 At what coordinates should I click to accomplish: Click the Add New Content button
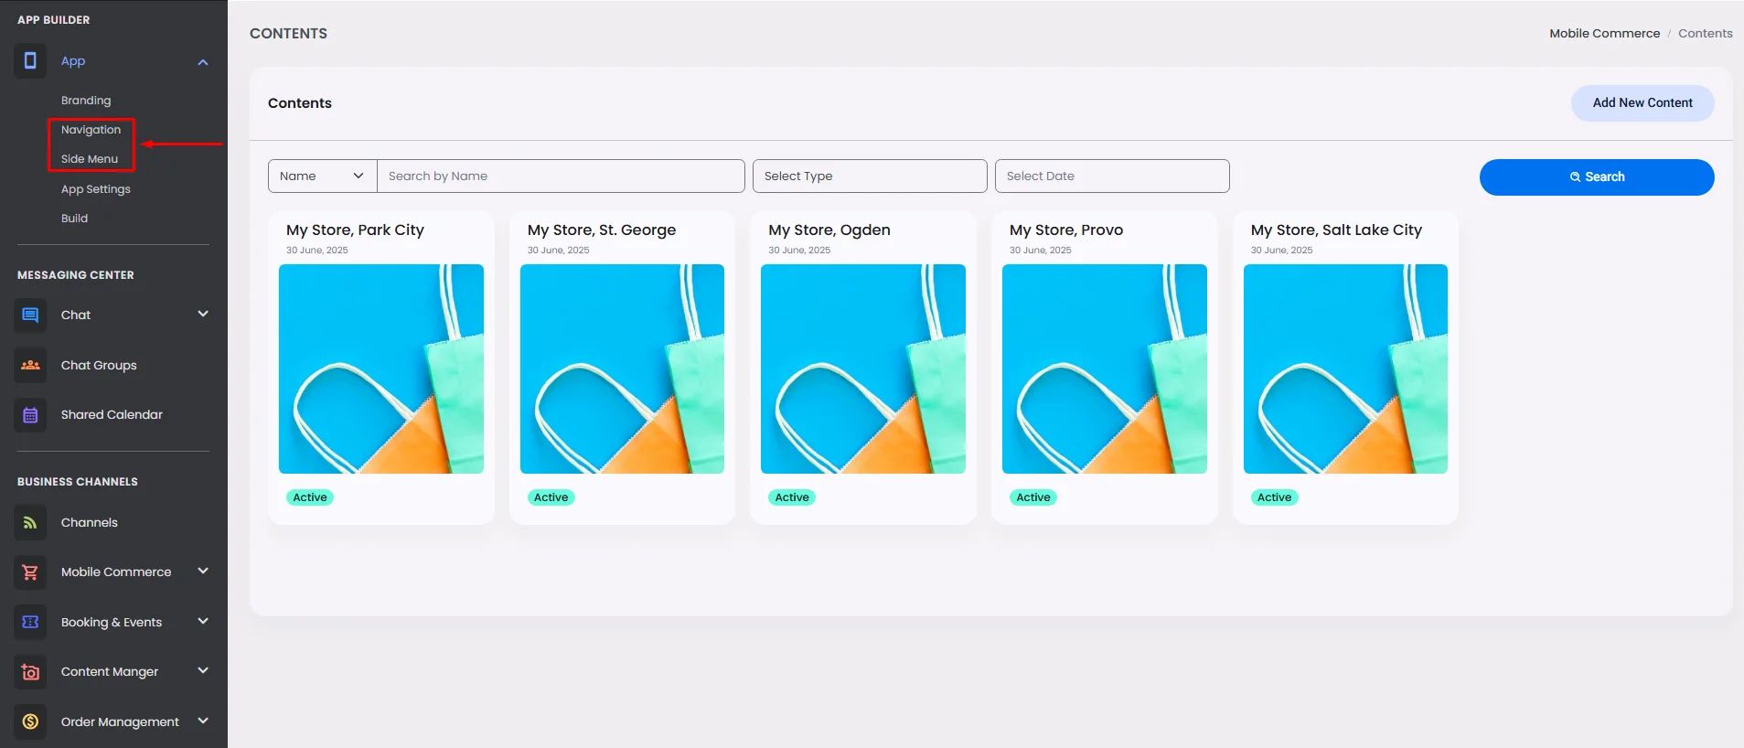tap(1642, 102)
